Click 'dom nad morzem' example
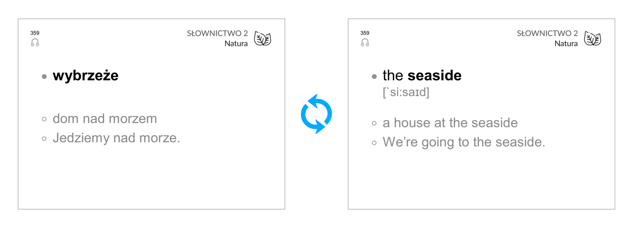This screenshot has height=228, width=633. (x=105, y=119)
